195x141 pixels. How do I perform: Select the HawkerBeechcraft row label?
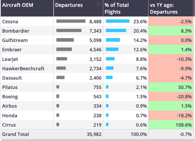coord(23,68)
